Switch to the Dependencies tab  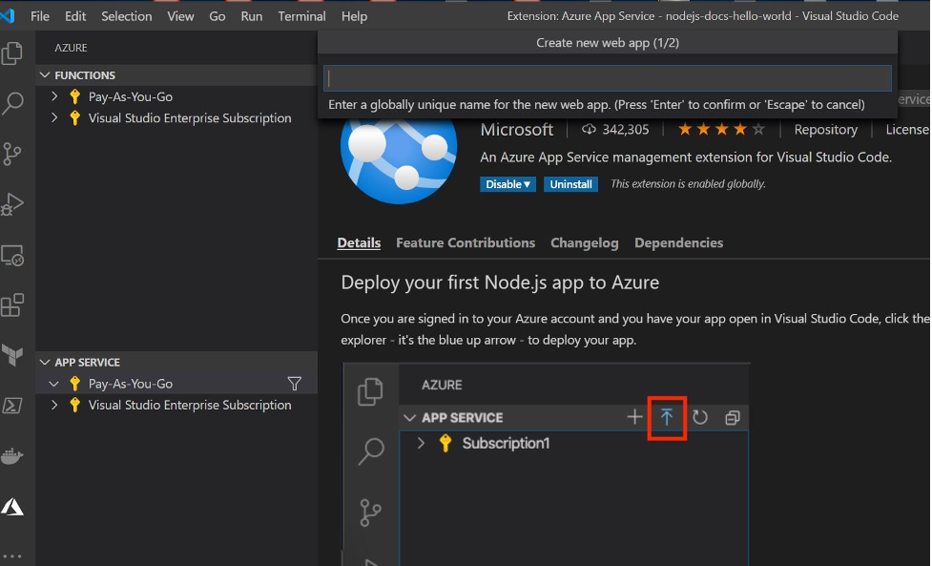tap(679, 242)
